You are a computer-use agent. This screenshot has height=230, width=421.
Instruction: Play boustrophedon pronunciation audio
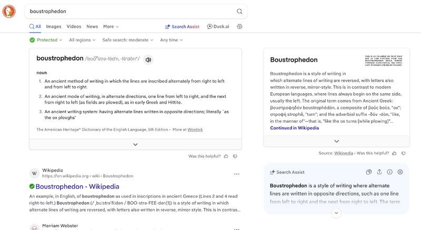pos(148,59)
